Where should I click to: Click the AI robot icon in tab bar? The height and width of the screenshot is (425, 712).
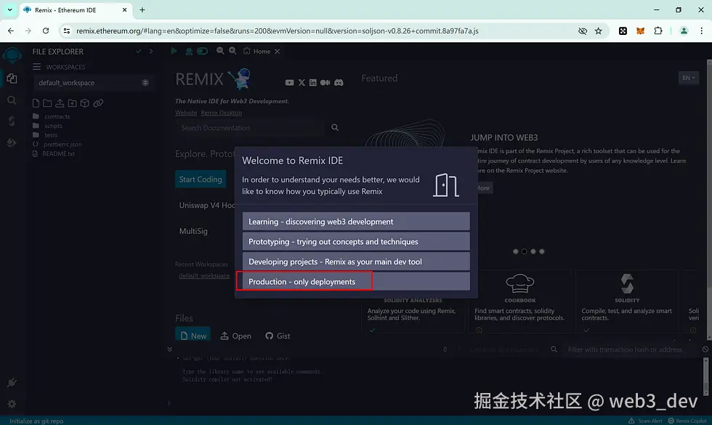click(189, 52)
